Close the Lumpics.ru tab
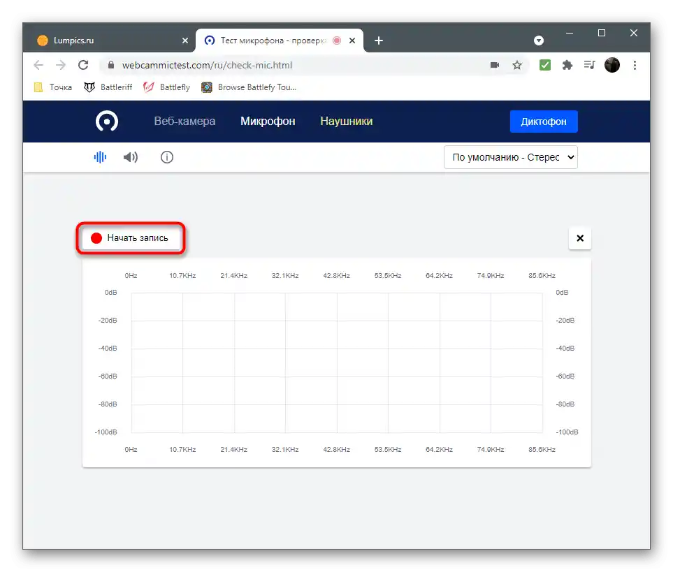This screenshot has height=572, width=673. coord(185,41)
